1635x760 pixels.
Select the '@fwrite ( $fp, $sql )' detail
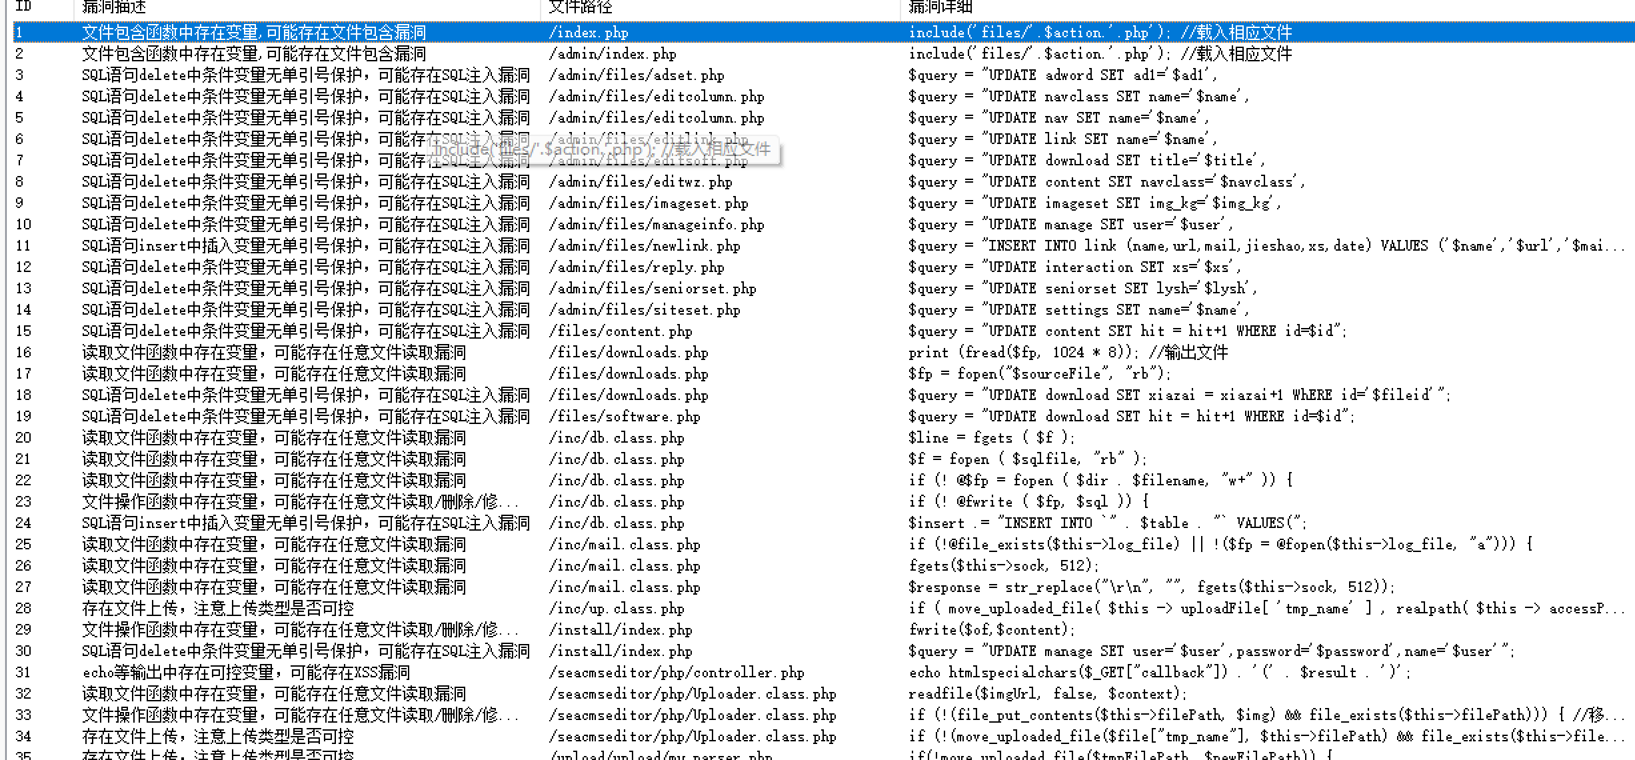1028,501
